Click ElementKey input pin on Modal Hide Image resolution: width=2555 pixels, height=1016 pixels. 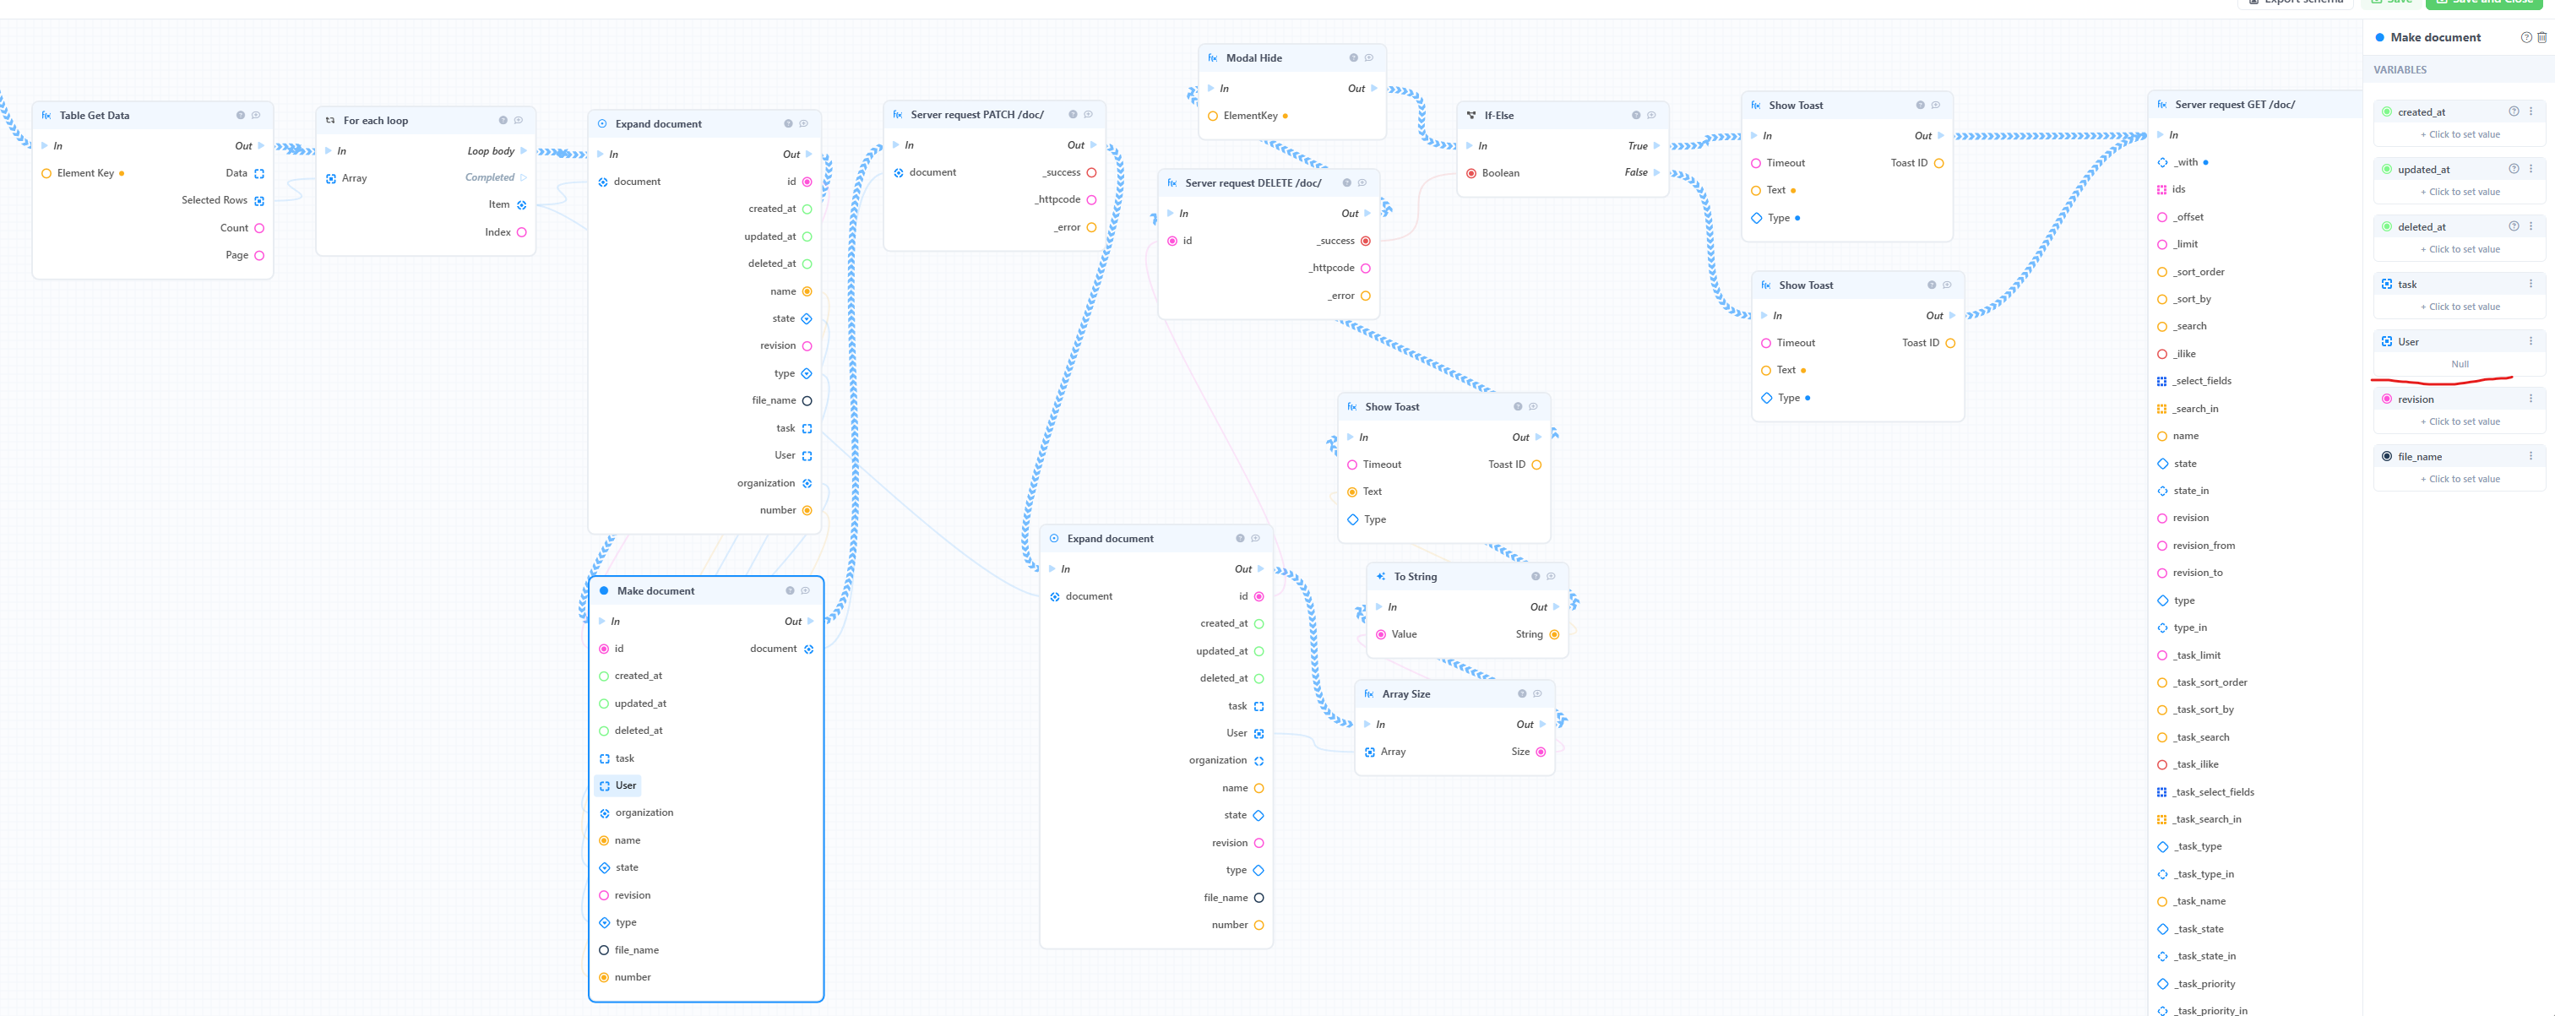point(1212,116)
